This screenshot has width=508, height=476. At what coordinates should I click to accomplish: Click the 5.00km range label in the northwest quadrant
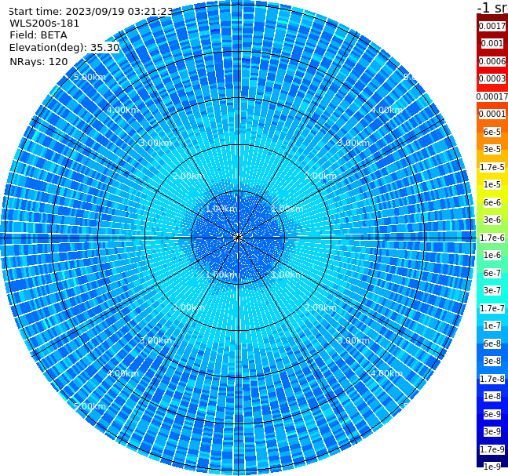pos(90,77)
